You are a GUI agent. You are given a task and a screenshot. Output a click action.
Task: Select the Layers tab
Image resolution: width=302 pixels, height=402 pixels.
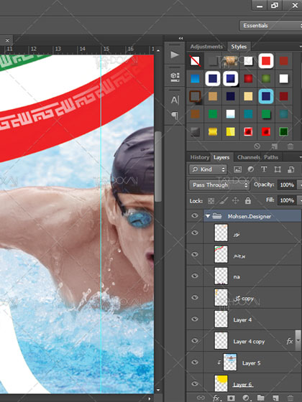coord(221,157)
